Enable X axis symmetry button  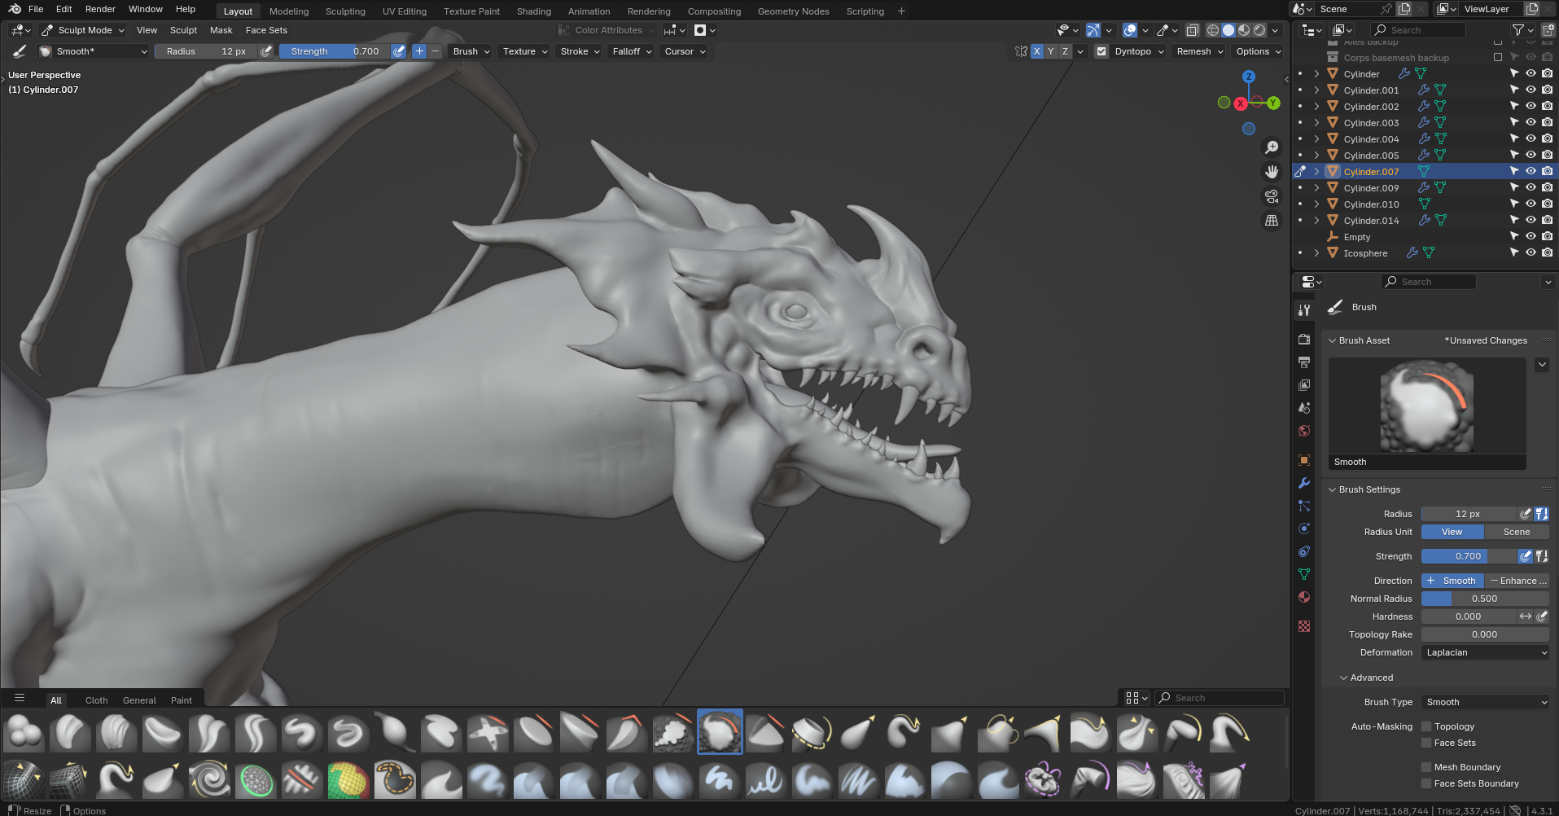[x=1036, y=51]
